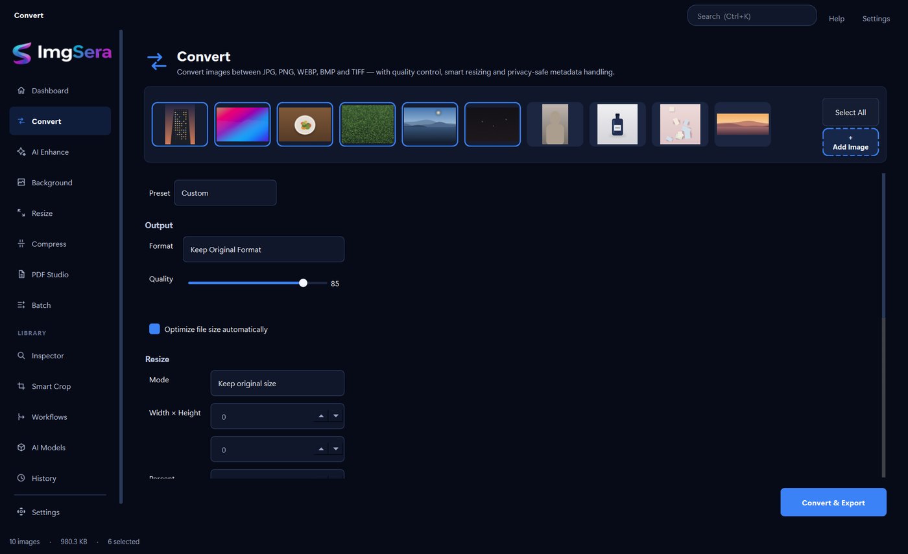Click the Select All button
The width and height of the screenshot is (908, 554).
[x=850, y=112]
